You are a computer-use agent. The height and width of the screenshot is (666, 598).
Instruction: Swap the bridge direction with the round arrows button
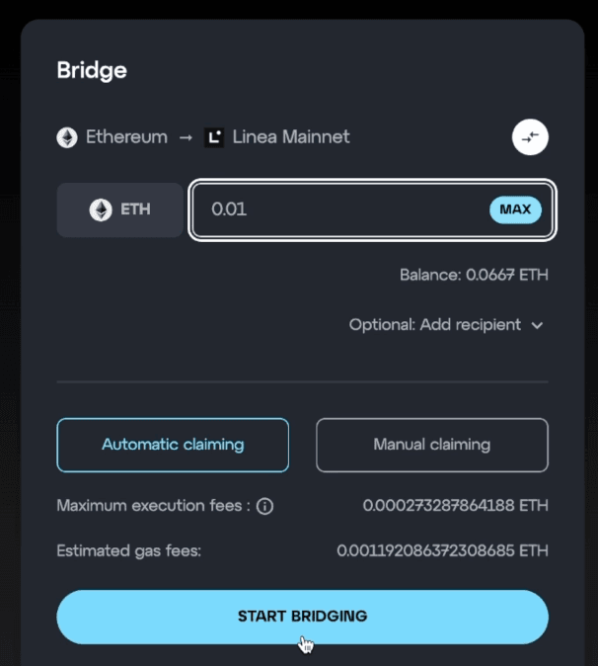530,137
